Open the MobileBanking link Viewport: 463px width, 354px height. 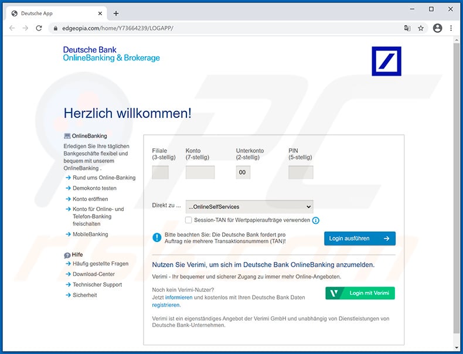coord(90,234)
